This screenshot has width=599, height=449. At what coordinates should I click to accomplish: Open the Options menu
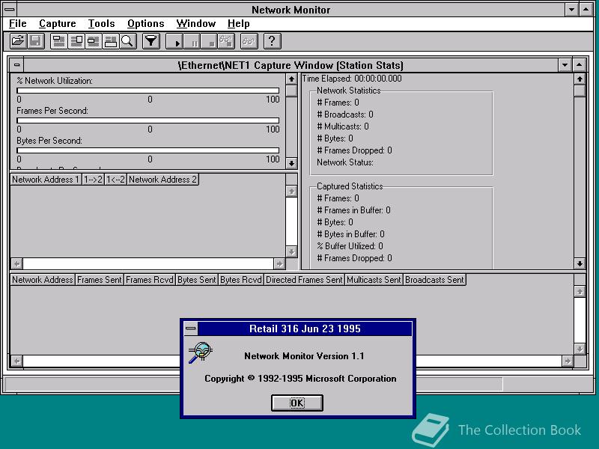(145, 24)
